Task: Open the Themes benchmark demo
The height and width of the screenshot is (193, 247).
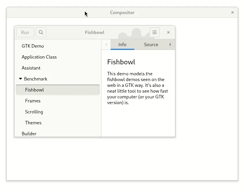Action: pyautogui.click(x=33, y=123)
